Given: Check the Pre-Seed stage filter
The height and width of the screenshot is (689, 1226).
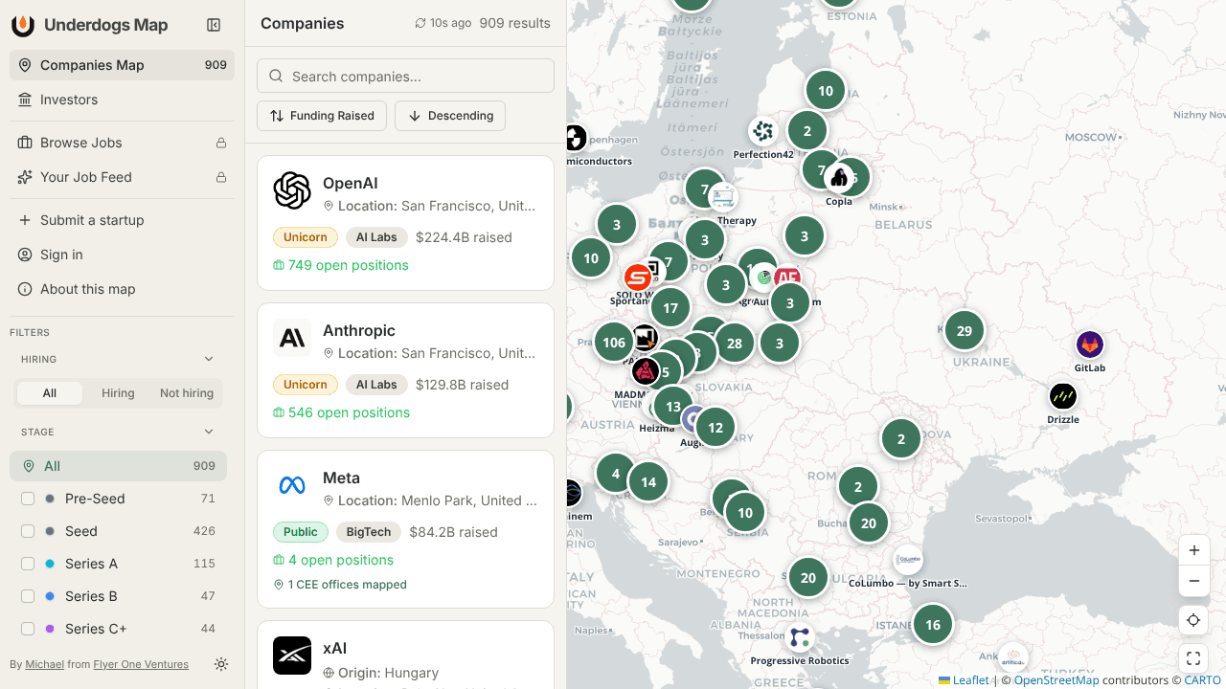Looking at the screenshot, I should point(28,499).
